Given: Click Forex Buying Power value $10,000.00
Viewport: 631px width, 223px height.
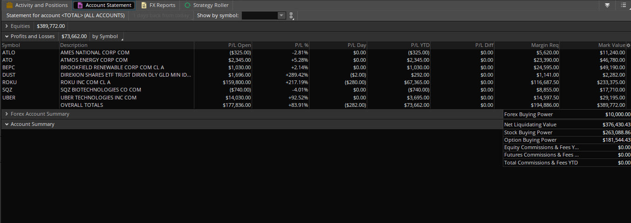Looking at the screenshot, I should pyautogui.click(x=618, y=114).
